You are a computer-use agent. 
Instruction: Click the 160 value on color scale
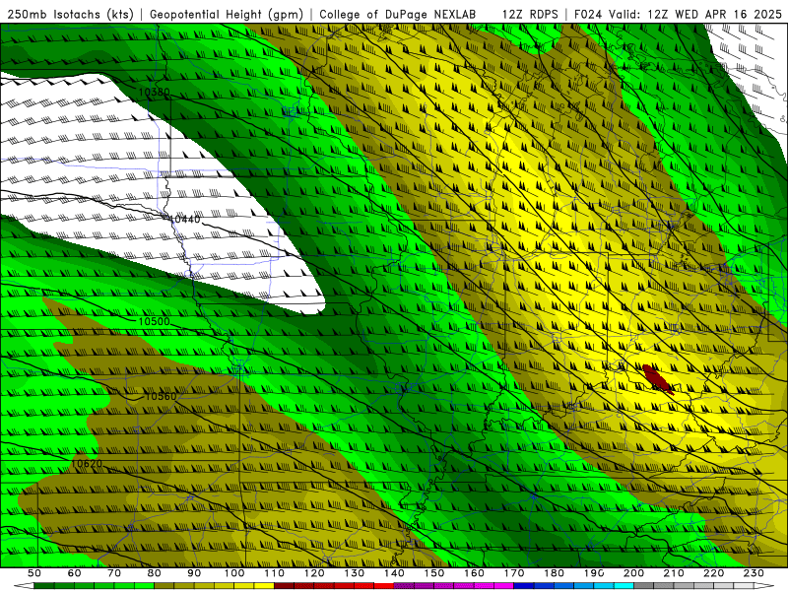(x=474, y=573)
